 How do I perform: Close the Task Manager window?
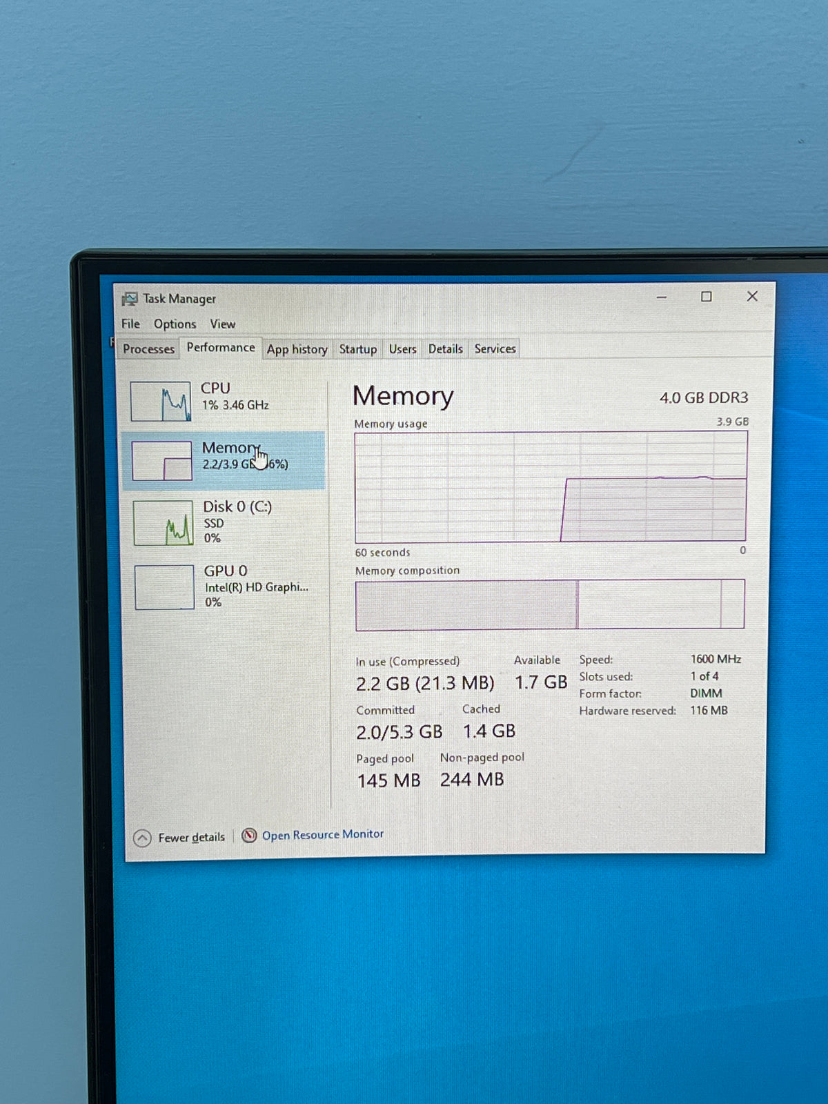[x=752, y=296]
